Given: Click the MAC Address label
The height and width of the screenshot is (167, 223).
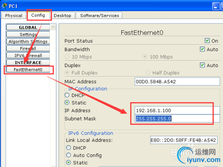Looking at the screenshot, I should pyautogui.click(x=80, y=81).
